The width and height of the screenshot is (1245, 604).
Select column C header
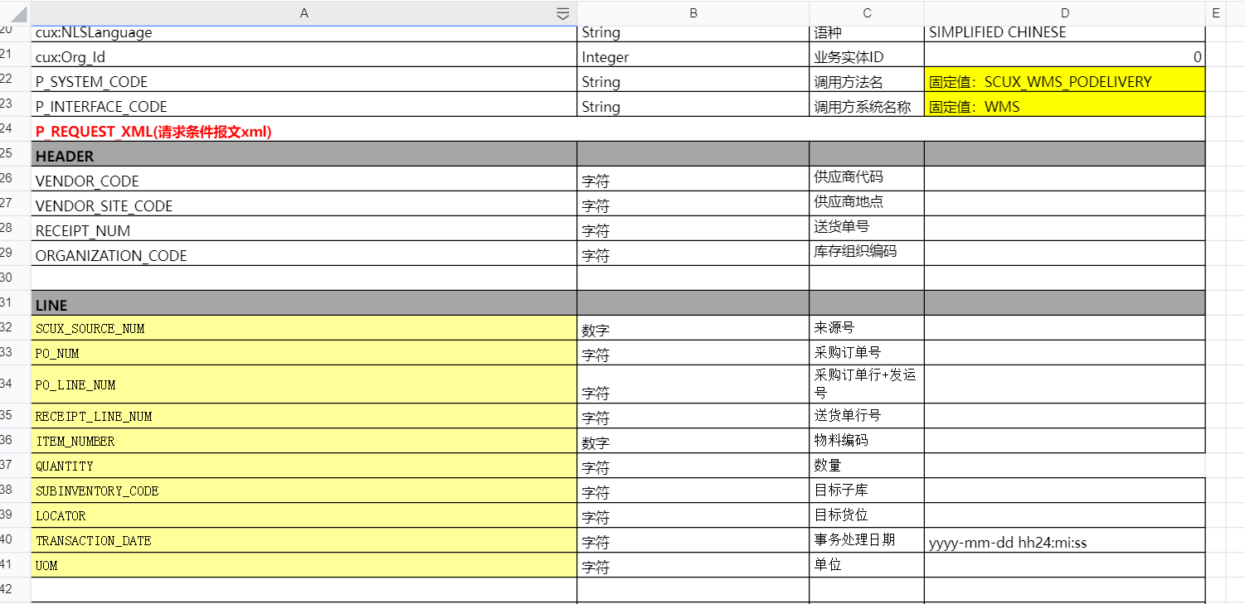867,13
